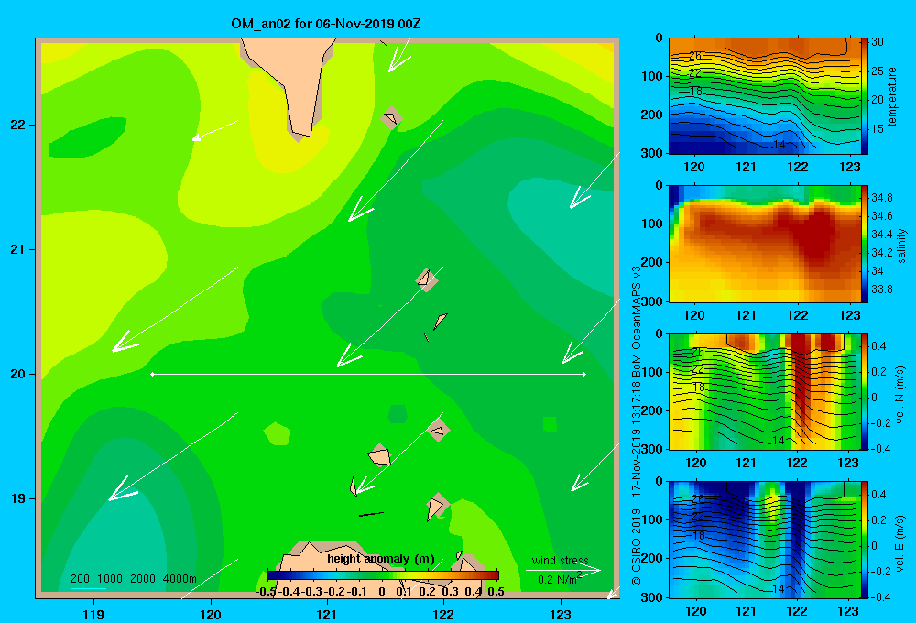Click latitude tick label 20 on main map
This screenshot has height=623, width=916.
tap(17, 374)
